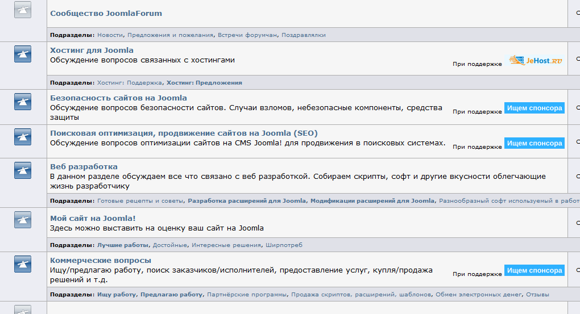Open the Партнёрские программы subforum

(247, 295)
